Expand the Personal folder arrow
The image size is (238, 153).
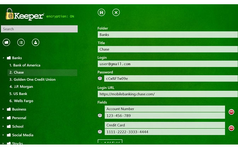click(x=3, y=118)
